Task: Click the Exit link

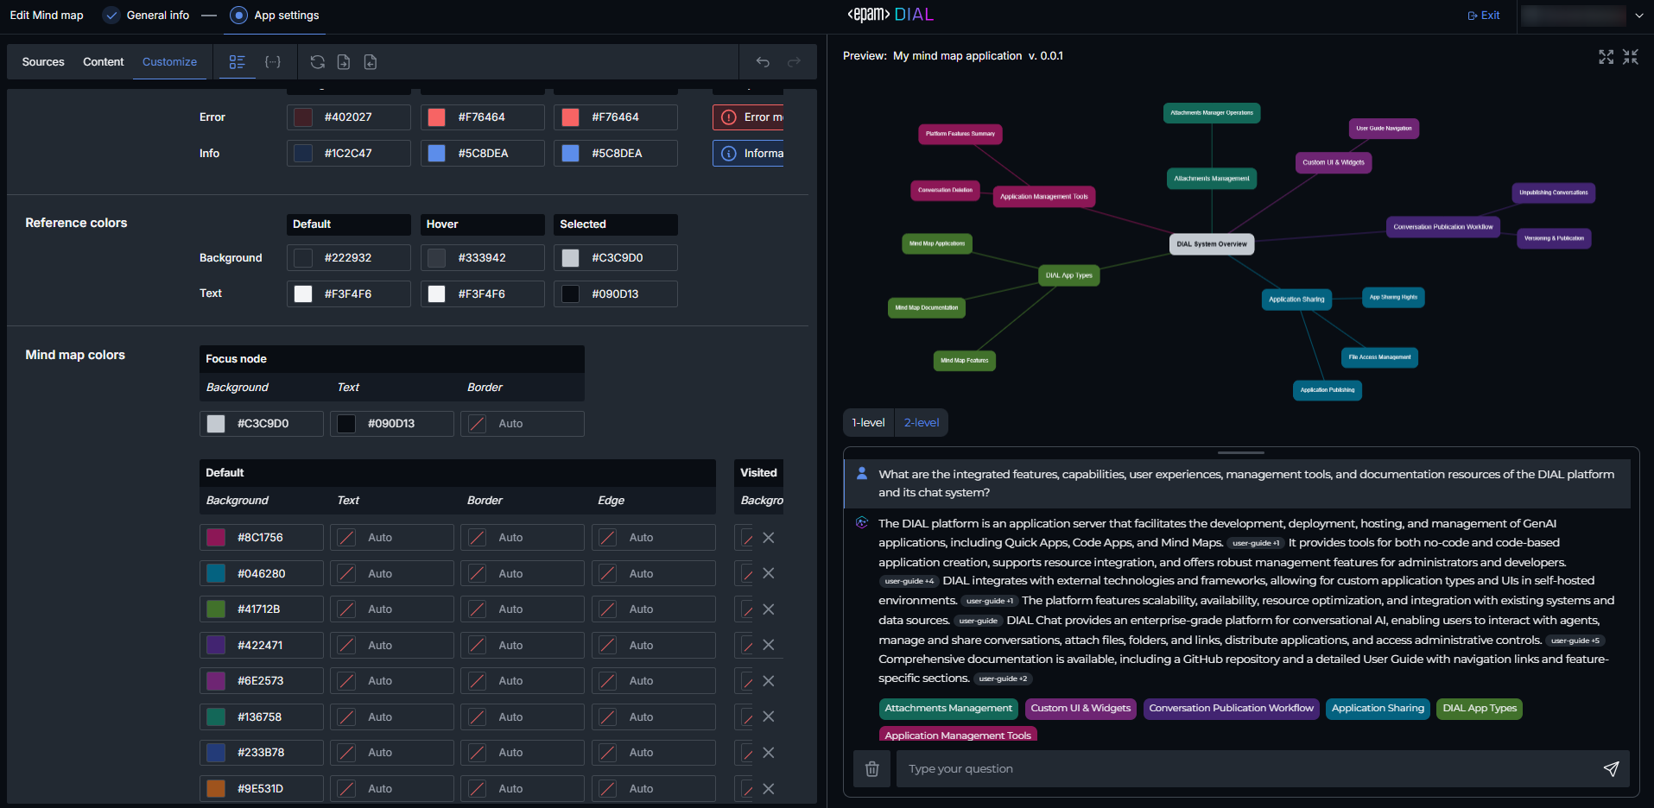Action: point(1484,16)
